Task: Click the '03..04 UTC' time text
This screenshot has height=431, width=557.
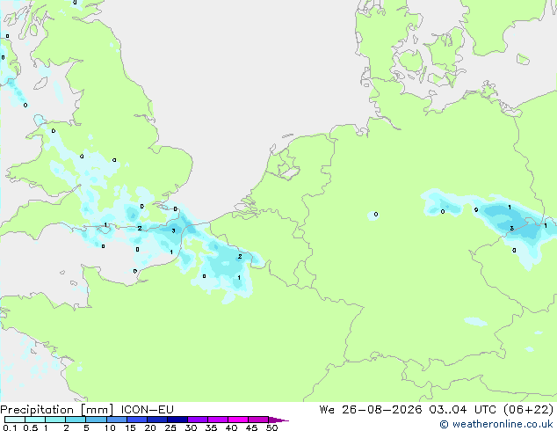Action: pyautogui.click(x=463, y=410)
